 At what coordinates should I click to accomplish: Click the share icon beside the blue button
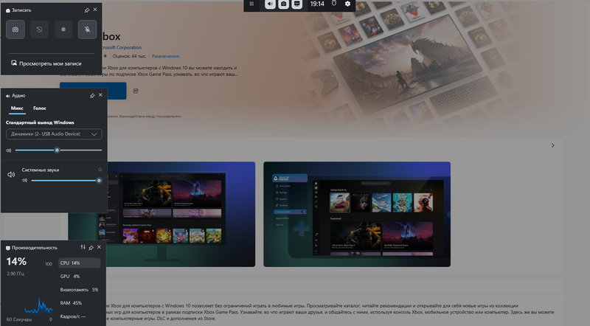click(x=136, y=91)
